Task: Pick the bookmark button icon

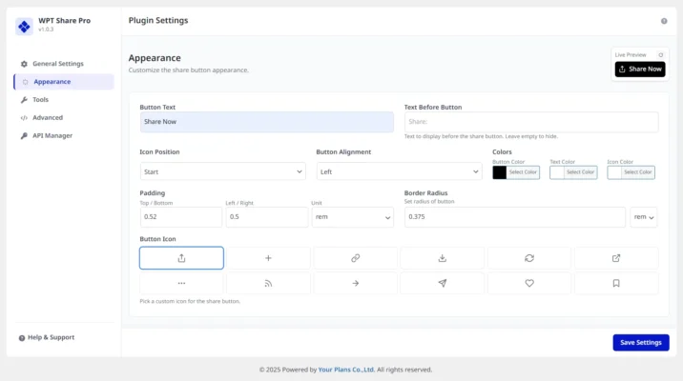Action: (x=616, y=283)
